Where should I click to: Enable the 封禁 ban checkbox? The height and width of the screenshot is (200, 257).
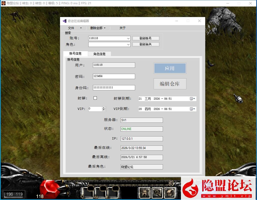95,98
